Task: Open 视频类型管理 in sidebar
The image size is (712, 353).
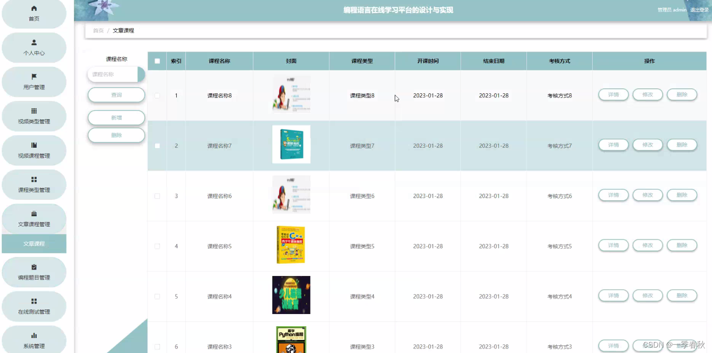Action: [34, 116]
